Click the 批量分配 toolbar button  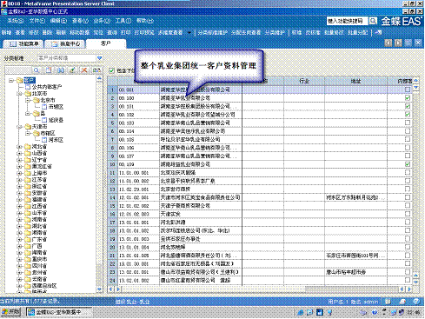click(x=357, y=32)
